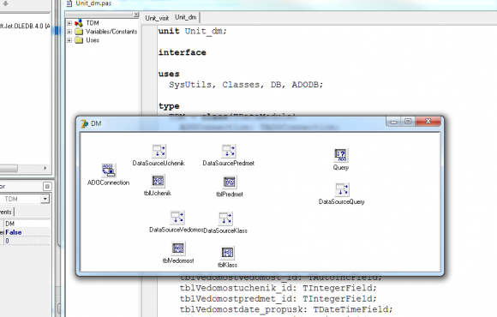The height and width of the screenshot is (317, 497).
Task: Expand the Uses tree node
Action: pyautogui.click(x=69, y=40)
